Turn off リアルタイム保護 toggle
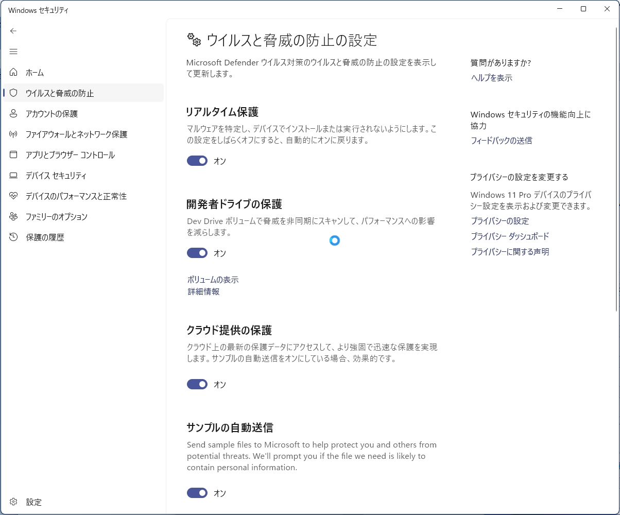The height and width of the screenshot is (515, 620). [197, 161]
